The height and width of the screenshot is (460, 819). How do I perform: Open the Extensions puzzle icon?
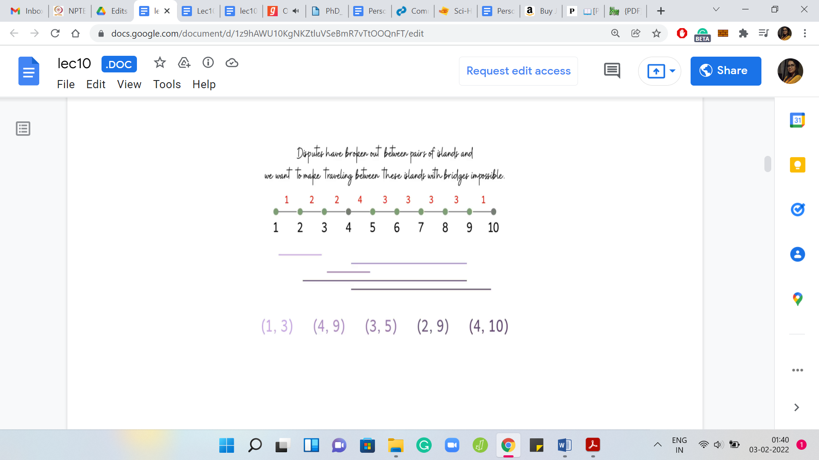(743, 33)
